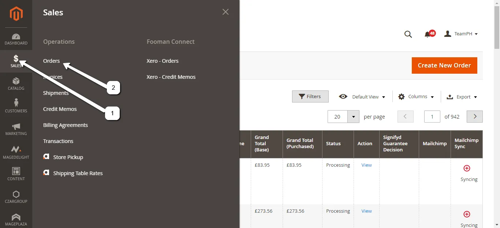500x228 pixels.
Task: Click View link for £83.95 order
Action: pos(366,165)
